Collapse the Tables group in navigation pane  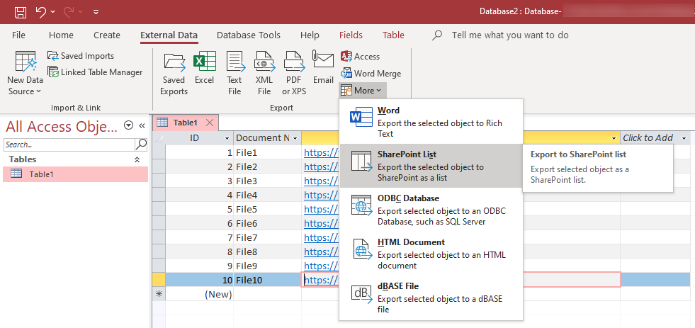coord(137,160)
